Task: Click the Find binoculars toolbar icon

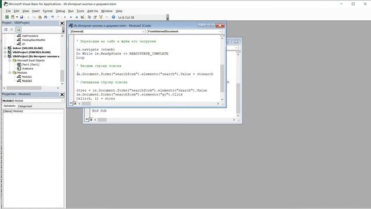Action: click(x=46, y=17)
